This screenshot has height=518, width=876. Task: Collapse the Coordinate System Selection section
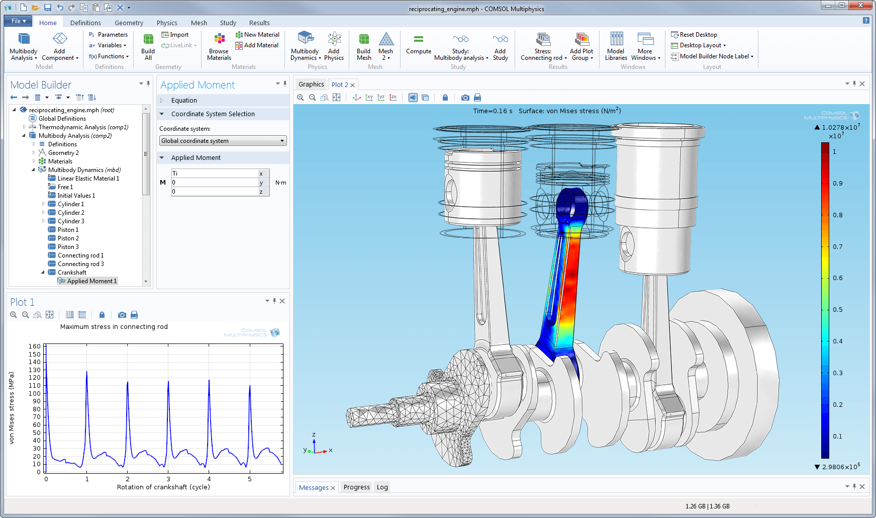(162, 114)
